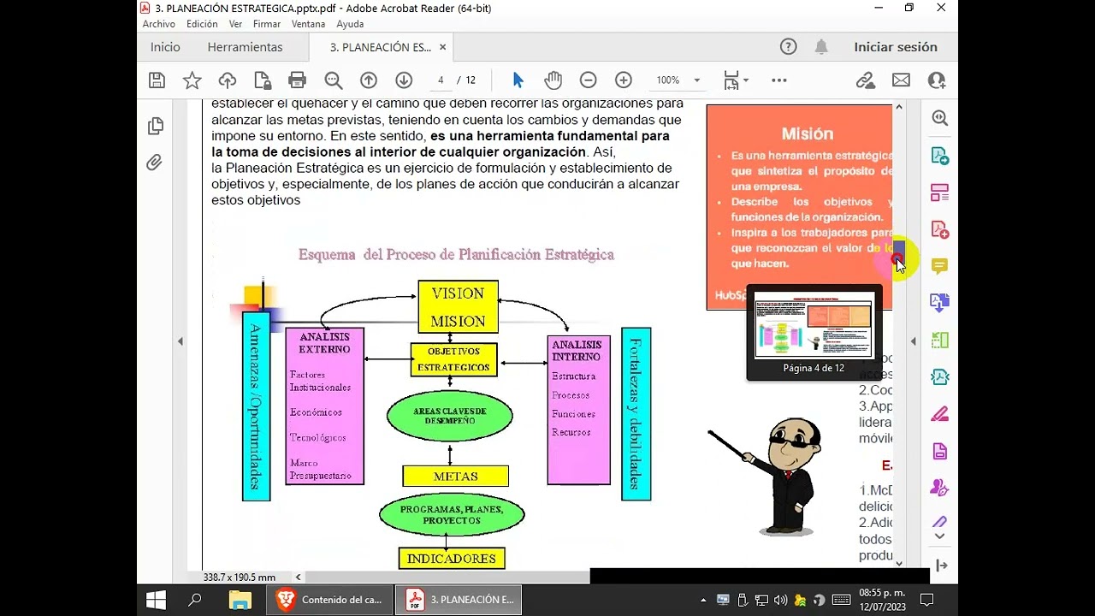The width and height of the screenshot is (1095, 616).
Task: Zoom in with the plus icon
Action: pos(624,80)
